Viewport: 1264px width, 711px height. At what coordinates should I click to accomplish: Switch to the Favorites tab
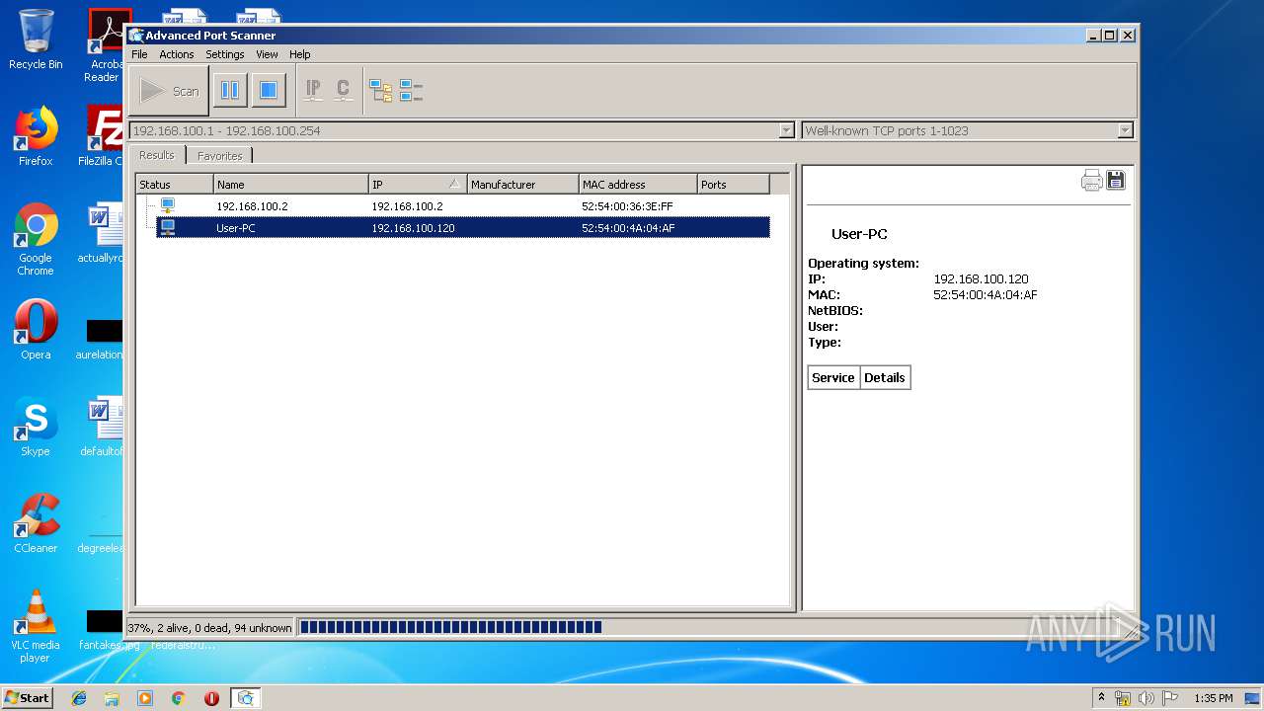pyautogui.click(x=219, y=156)
